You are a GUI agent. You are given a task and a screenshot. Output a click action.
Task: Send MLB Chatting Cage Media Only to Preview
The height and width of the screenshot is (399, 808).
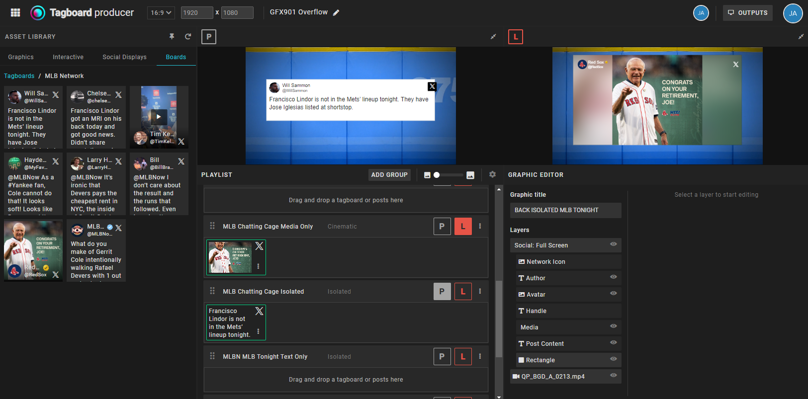(442, 226)
